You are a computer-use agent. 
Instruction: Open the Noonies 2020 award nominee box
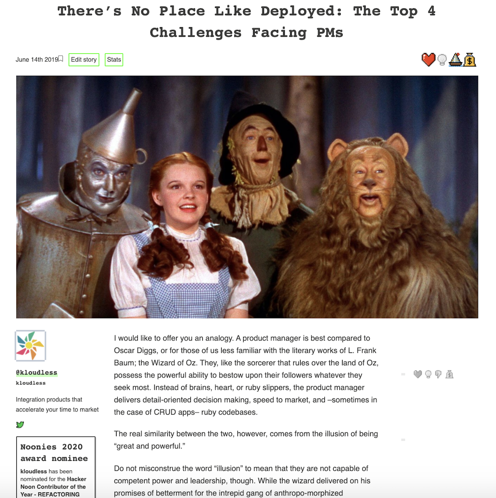(56, 467)
